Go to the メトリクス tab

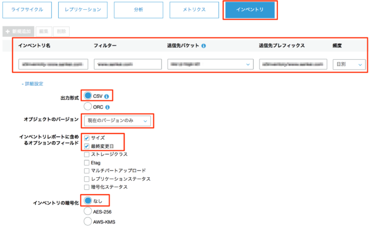pos(194,10)
